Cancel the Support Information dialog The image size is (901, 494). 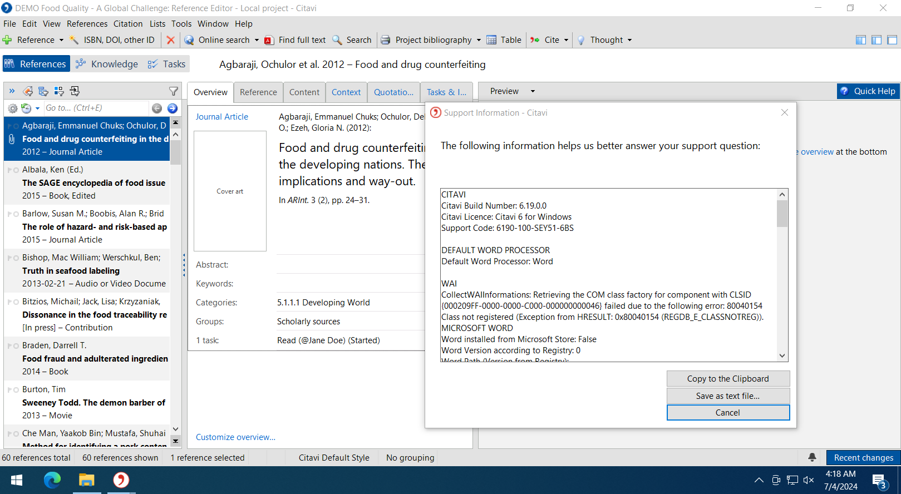(x=728, y=413)
